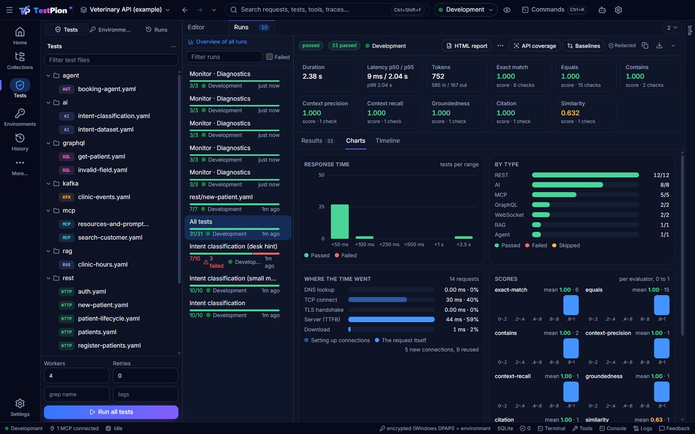Select the Timeline tab
This screenshot has width=695, height=434.
coord(388,141)
